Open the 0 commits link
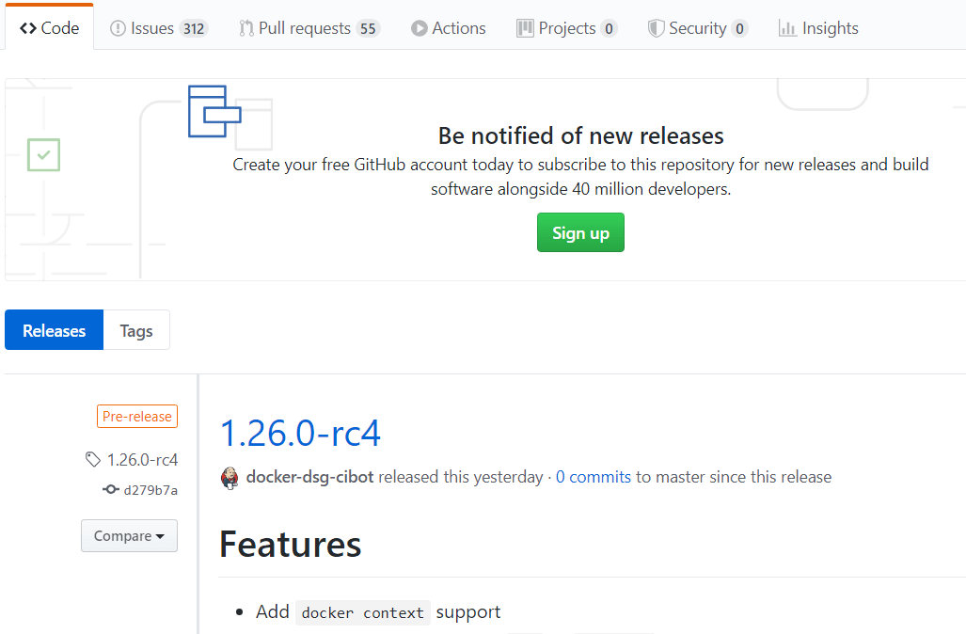This screenshot has height=634, width=966. pyautogui.click(x=594, y=477)
